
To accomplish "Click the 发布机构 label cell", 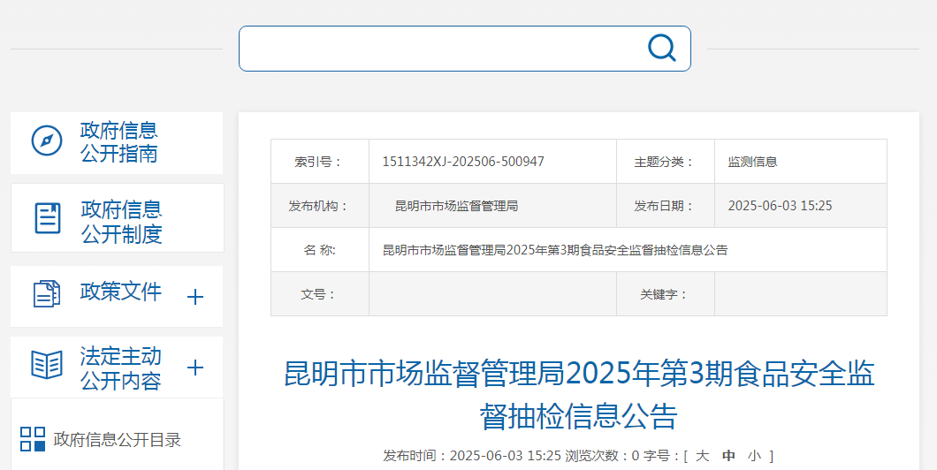I will click(x=320, y=206).
